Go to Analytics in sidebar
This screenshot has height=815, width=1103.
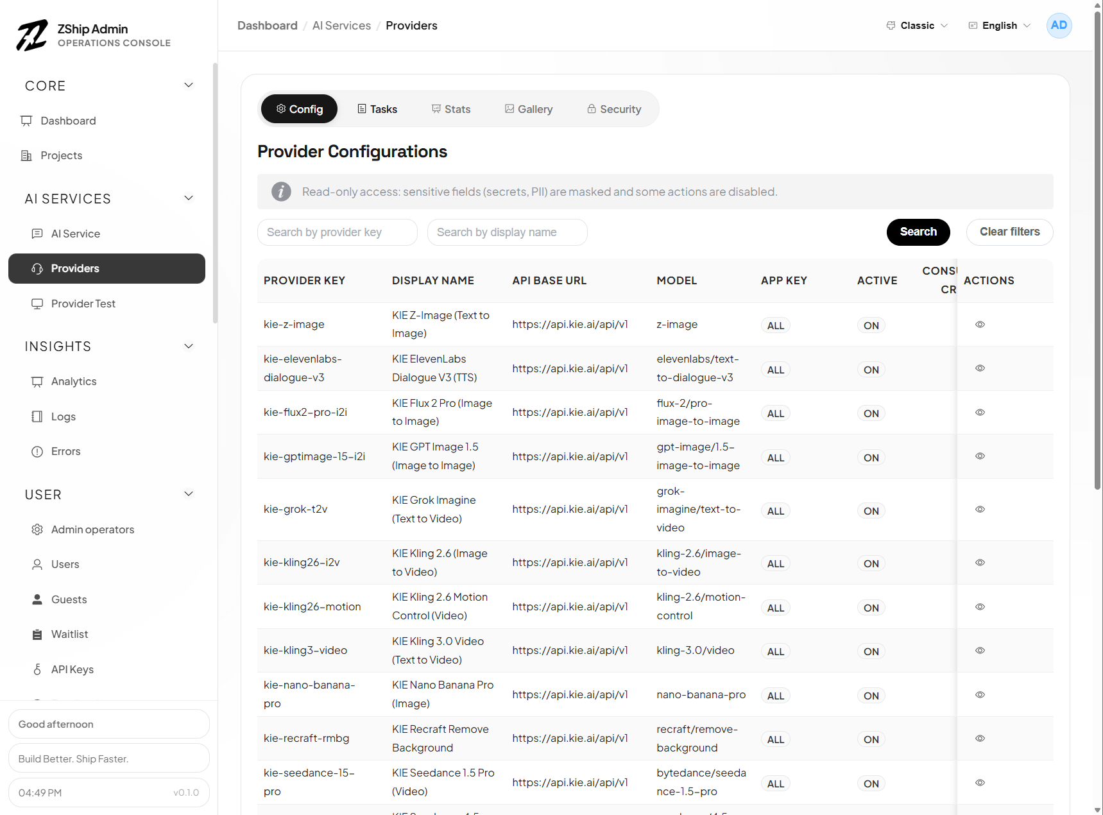point(74,381)
